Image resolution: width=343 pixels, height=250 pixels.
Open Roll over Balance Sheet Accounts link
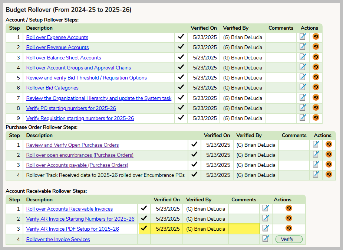pyautogui.click(x=64, y=58)
